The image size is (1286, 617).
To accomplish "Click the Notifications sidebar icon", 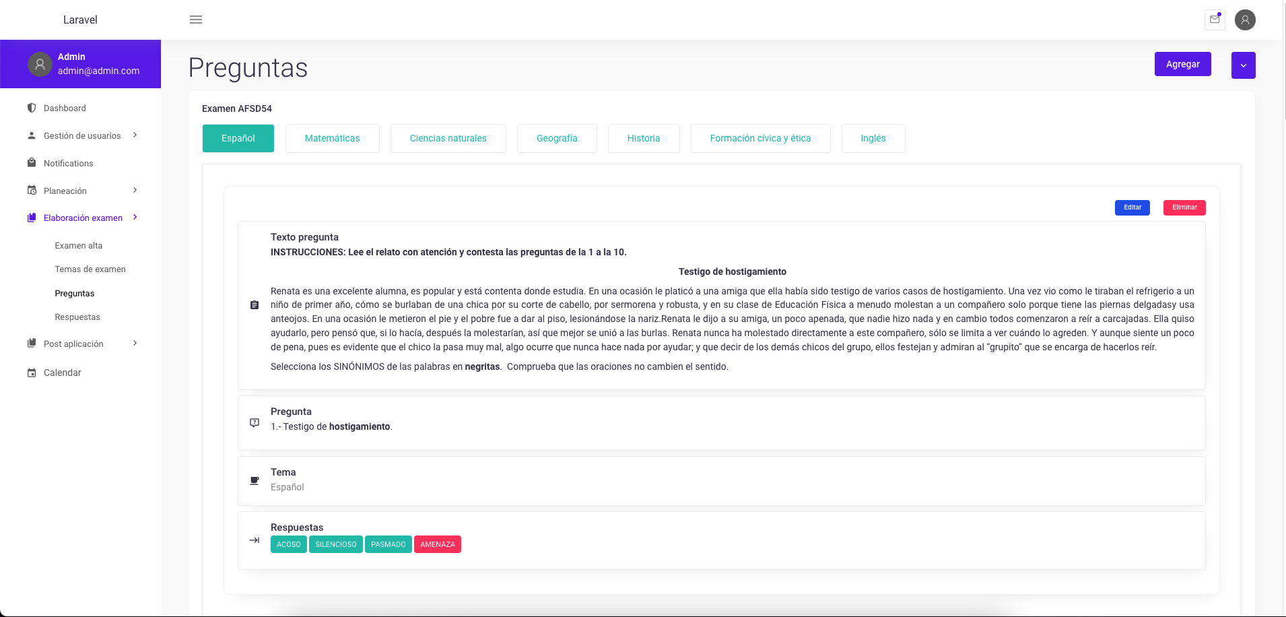I will [32, 163].
